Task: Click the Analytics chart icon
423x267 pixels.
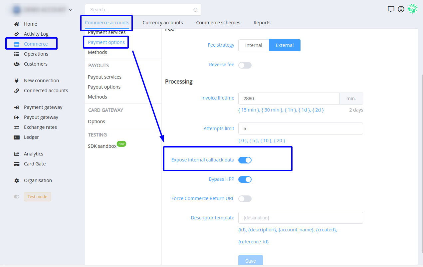Action: click(x=17, y=154)
